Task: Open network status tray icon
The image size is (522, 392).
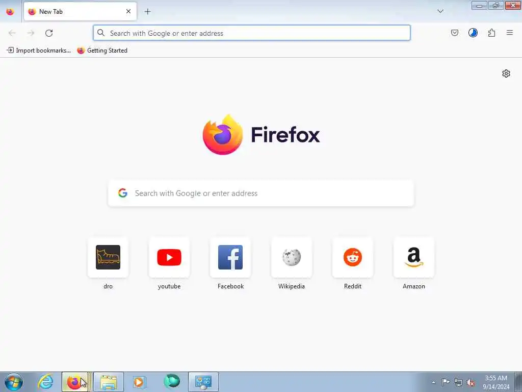Action: pos(458,382)
